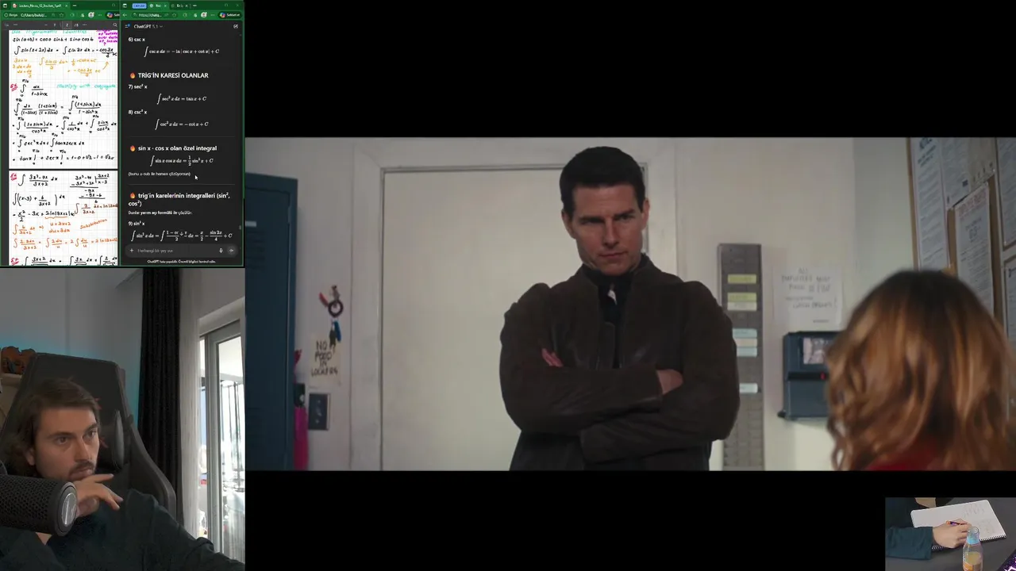Click the movie video frame with crossed-arms man
Viewport: 1016px width, 571px height.
pyautogui.click(x=630, y=305)
